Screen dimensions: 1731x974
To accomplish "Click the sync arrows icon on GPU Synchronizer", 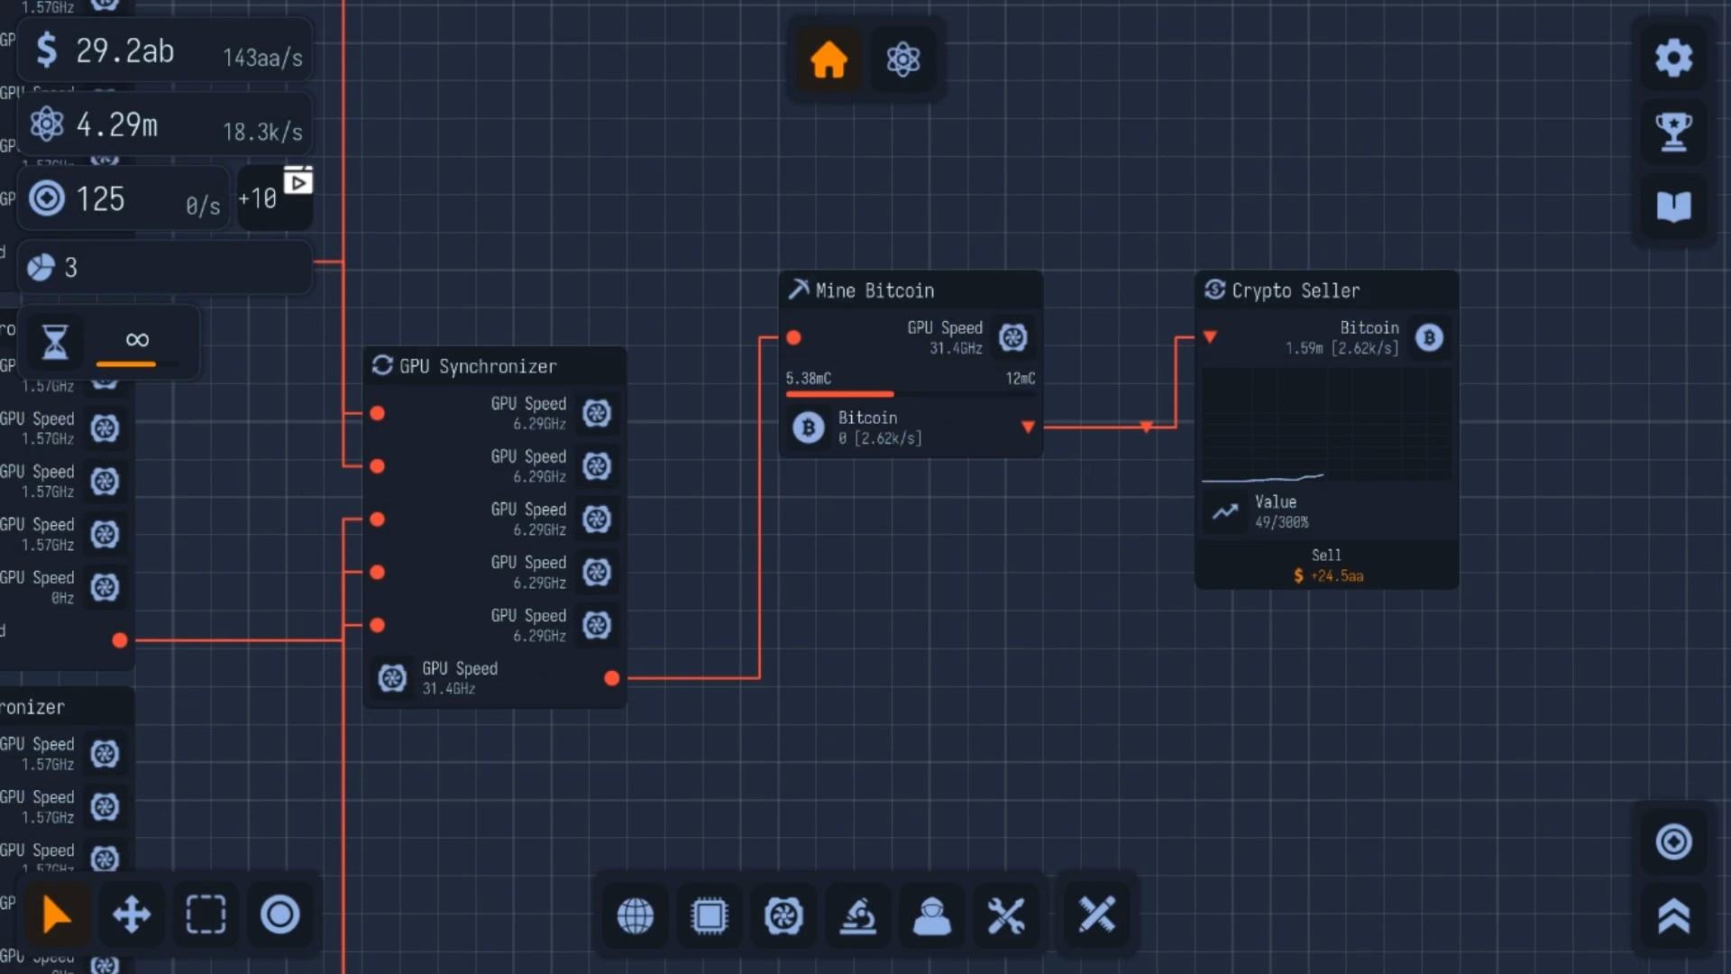I will (382, 365).
